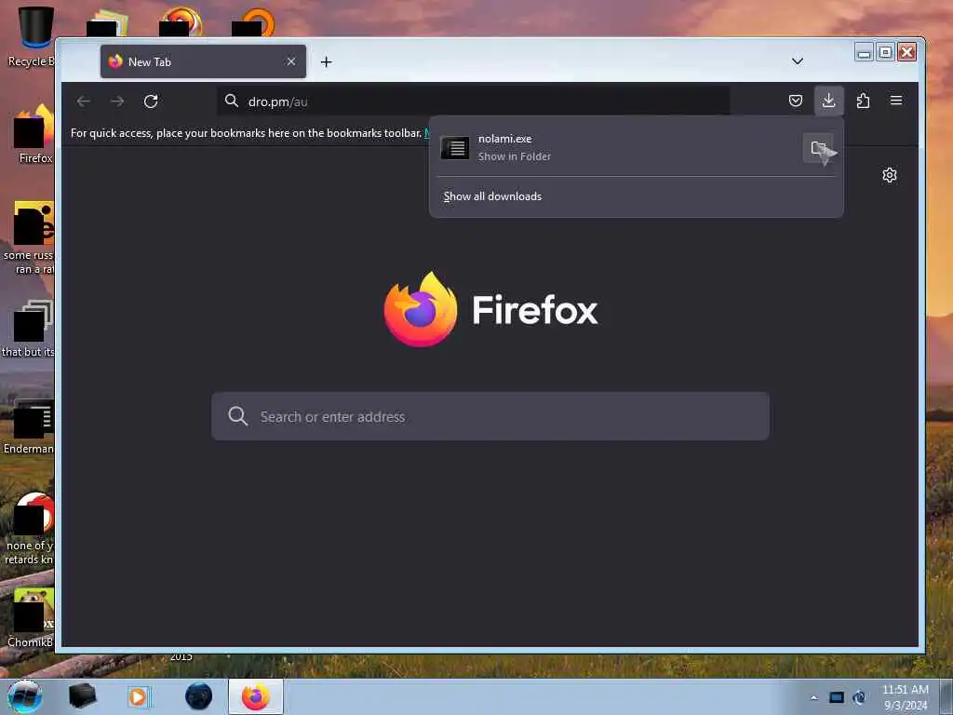953x715 pixels.
Task: Open the dark globe browser taskbar icon
Action: 199,696
